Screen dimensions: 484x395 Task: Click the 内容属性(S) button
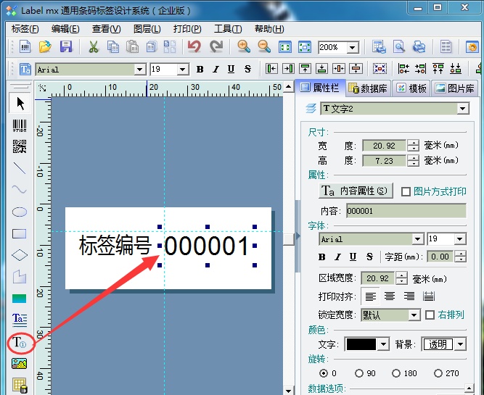(x=356, y=191)
